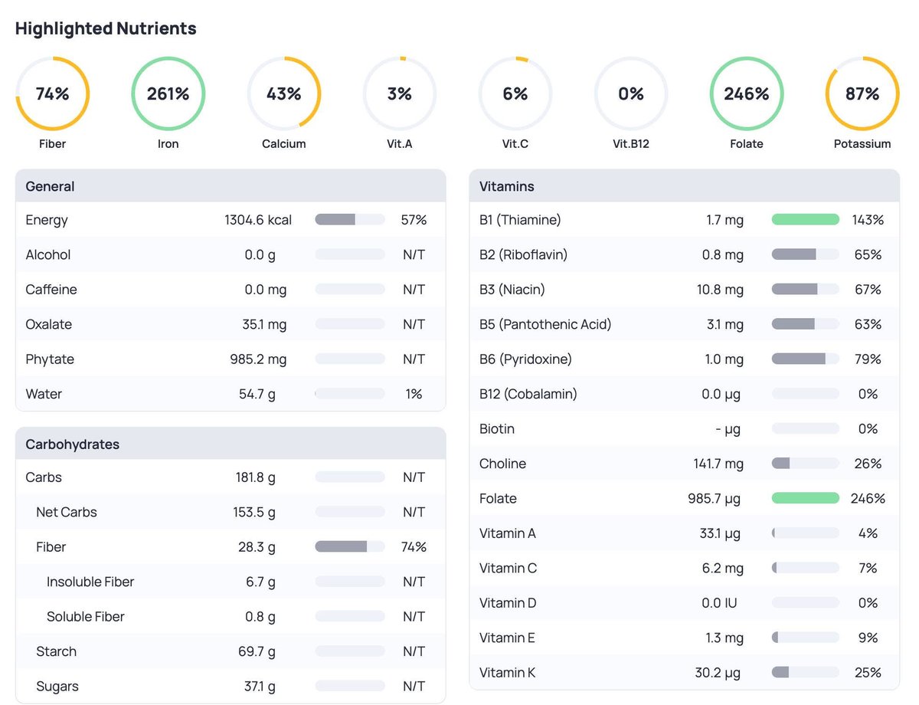Click the Choline progress bar
The width and height of the screenshot is (919, 705).
(806, 464)
